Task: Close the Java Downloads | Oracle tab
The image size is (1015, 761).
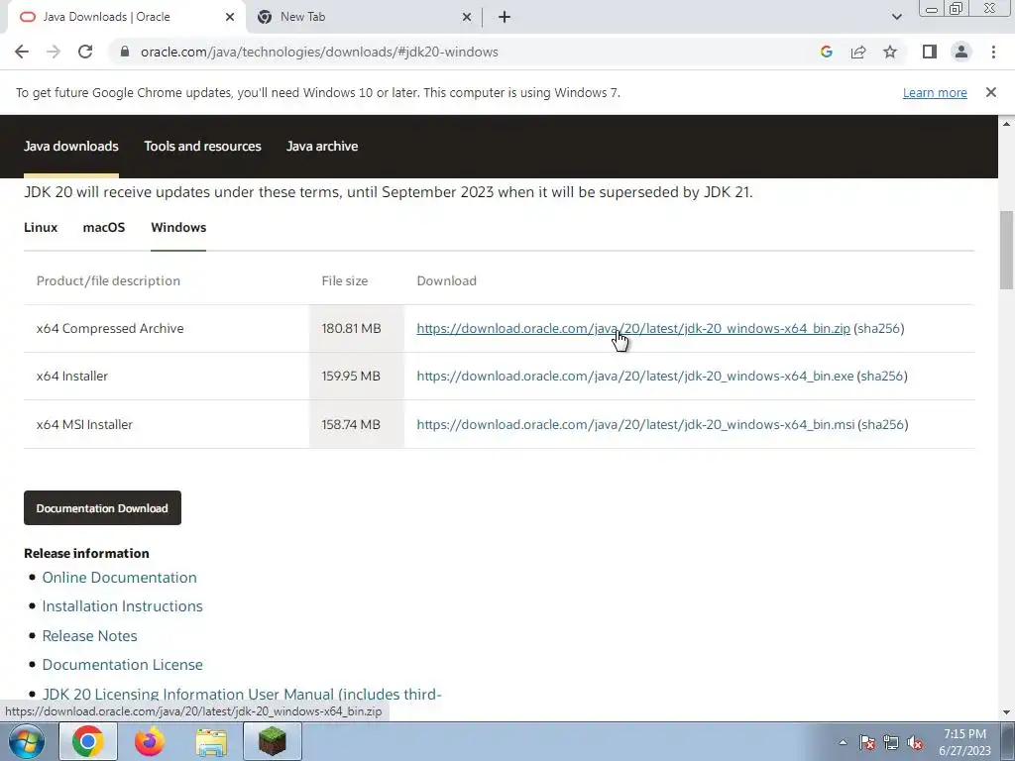Action: [230, 17]
